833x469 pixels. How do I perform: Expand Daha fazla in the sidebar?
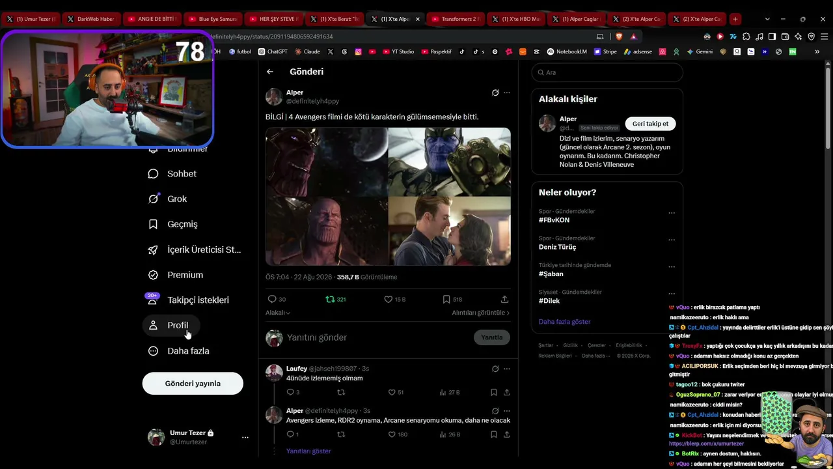click(179, 350)
